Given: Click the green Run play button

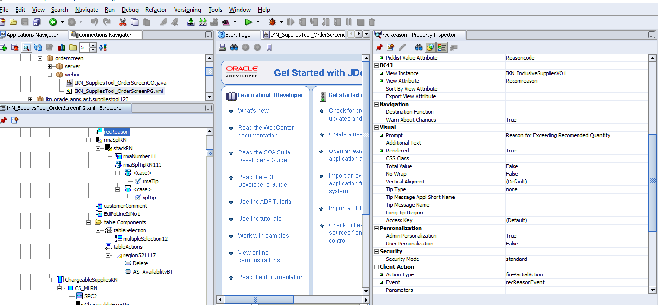Looking at the screenshot, I should tap(248, 22).
